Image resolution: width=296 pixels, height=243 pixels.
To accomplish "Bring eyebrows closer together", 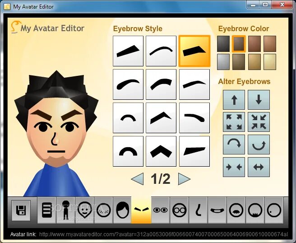I will click(234, 167).
